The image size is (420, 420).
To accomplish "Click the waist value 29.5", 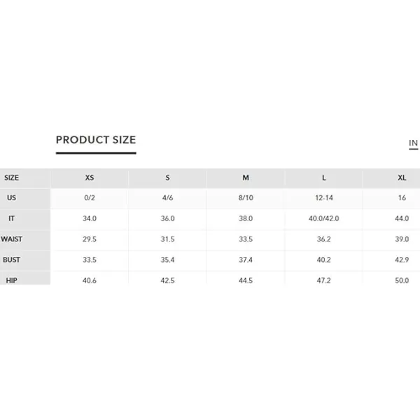I will (x=90, y=239).
